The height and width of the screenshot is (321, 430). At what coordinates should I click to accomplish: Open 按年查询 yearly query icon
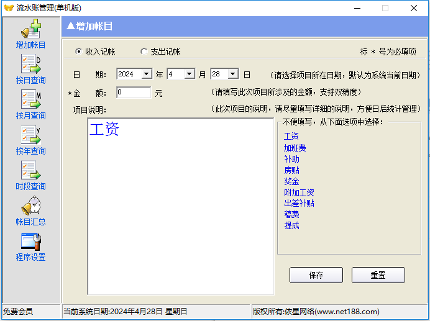30,135
